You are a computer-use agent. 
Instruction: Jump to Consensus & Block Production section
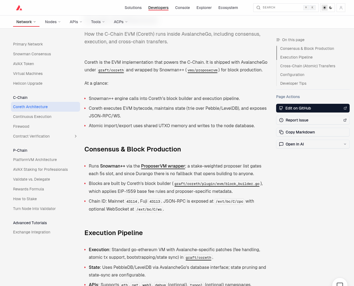(x=307, y=48)
